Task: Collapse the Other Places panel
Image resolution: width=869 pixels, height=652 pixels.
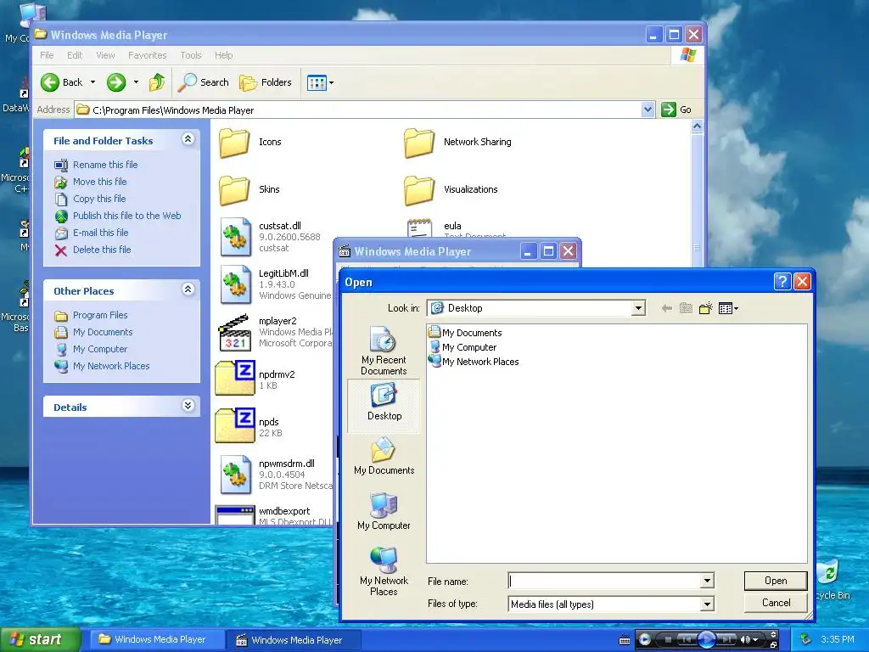Action: pos(188,289)
